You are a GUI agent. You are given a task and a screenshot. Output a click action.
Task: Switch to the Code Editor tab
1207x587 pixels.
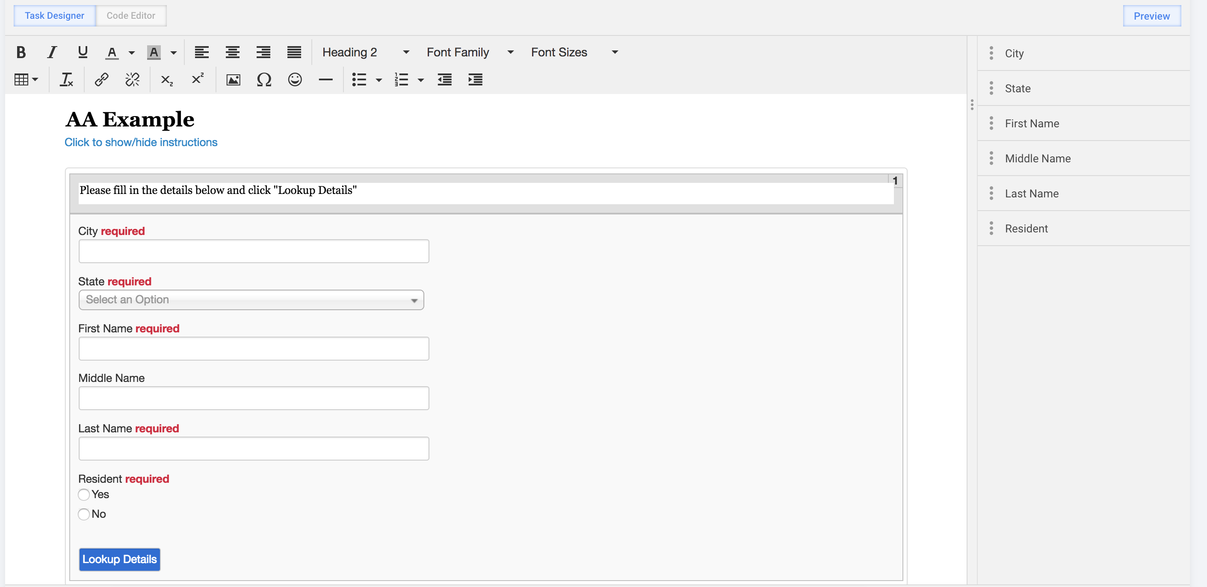pos(131,15)
